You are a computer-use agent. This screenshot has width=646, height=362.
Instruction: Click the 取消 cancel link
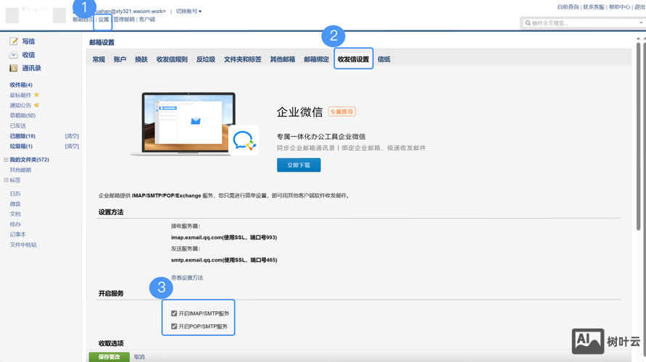(139, 357)
